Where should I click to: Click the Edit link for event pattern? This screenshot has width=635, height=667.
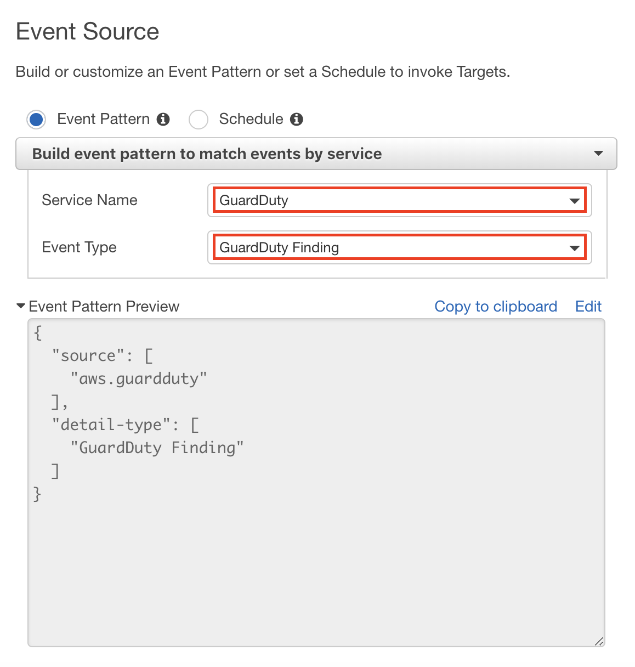588,306
